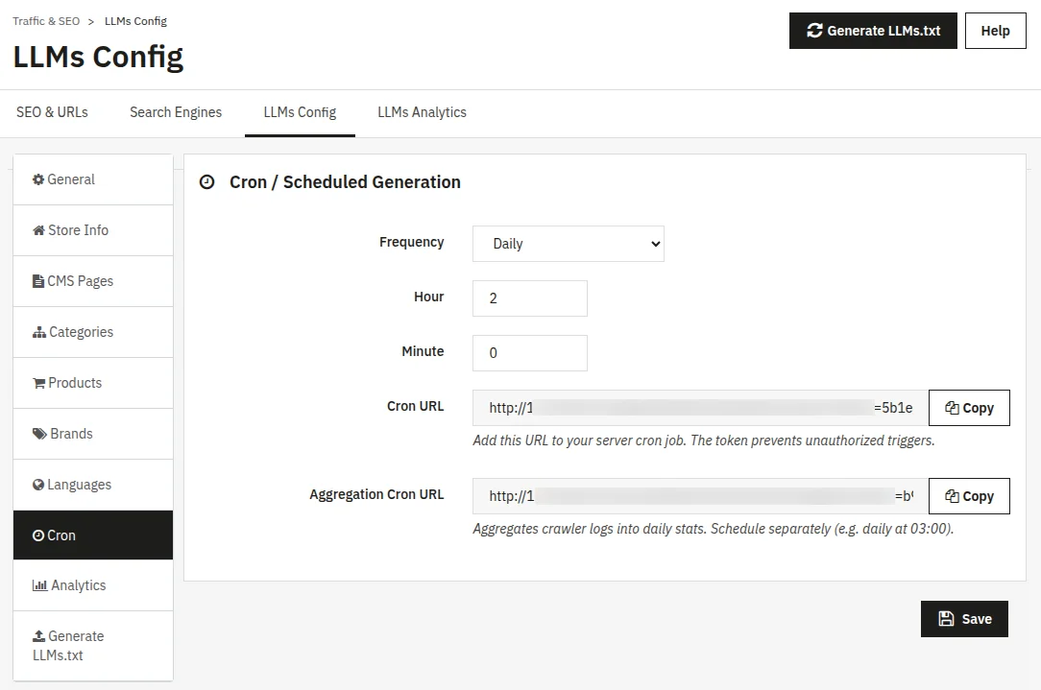Click the 'Aggregates crawler logs into daily stats' hint
Image resolution: width=1041 pixels, height=690 pixels.
point(713,529)
